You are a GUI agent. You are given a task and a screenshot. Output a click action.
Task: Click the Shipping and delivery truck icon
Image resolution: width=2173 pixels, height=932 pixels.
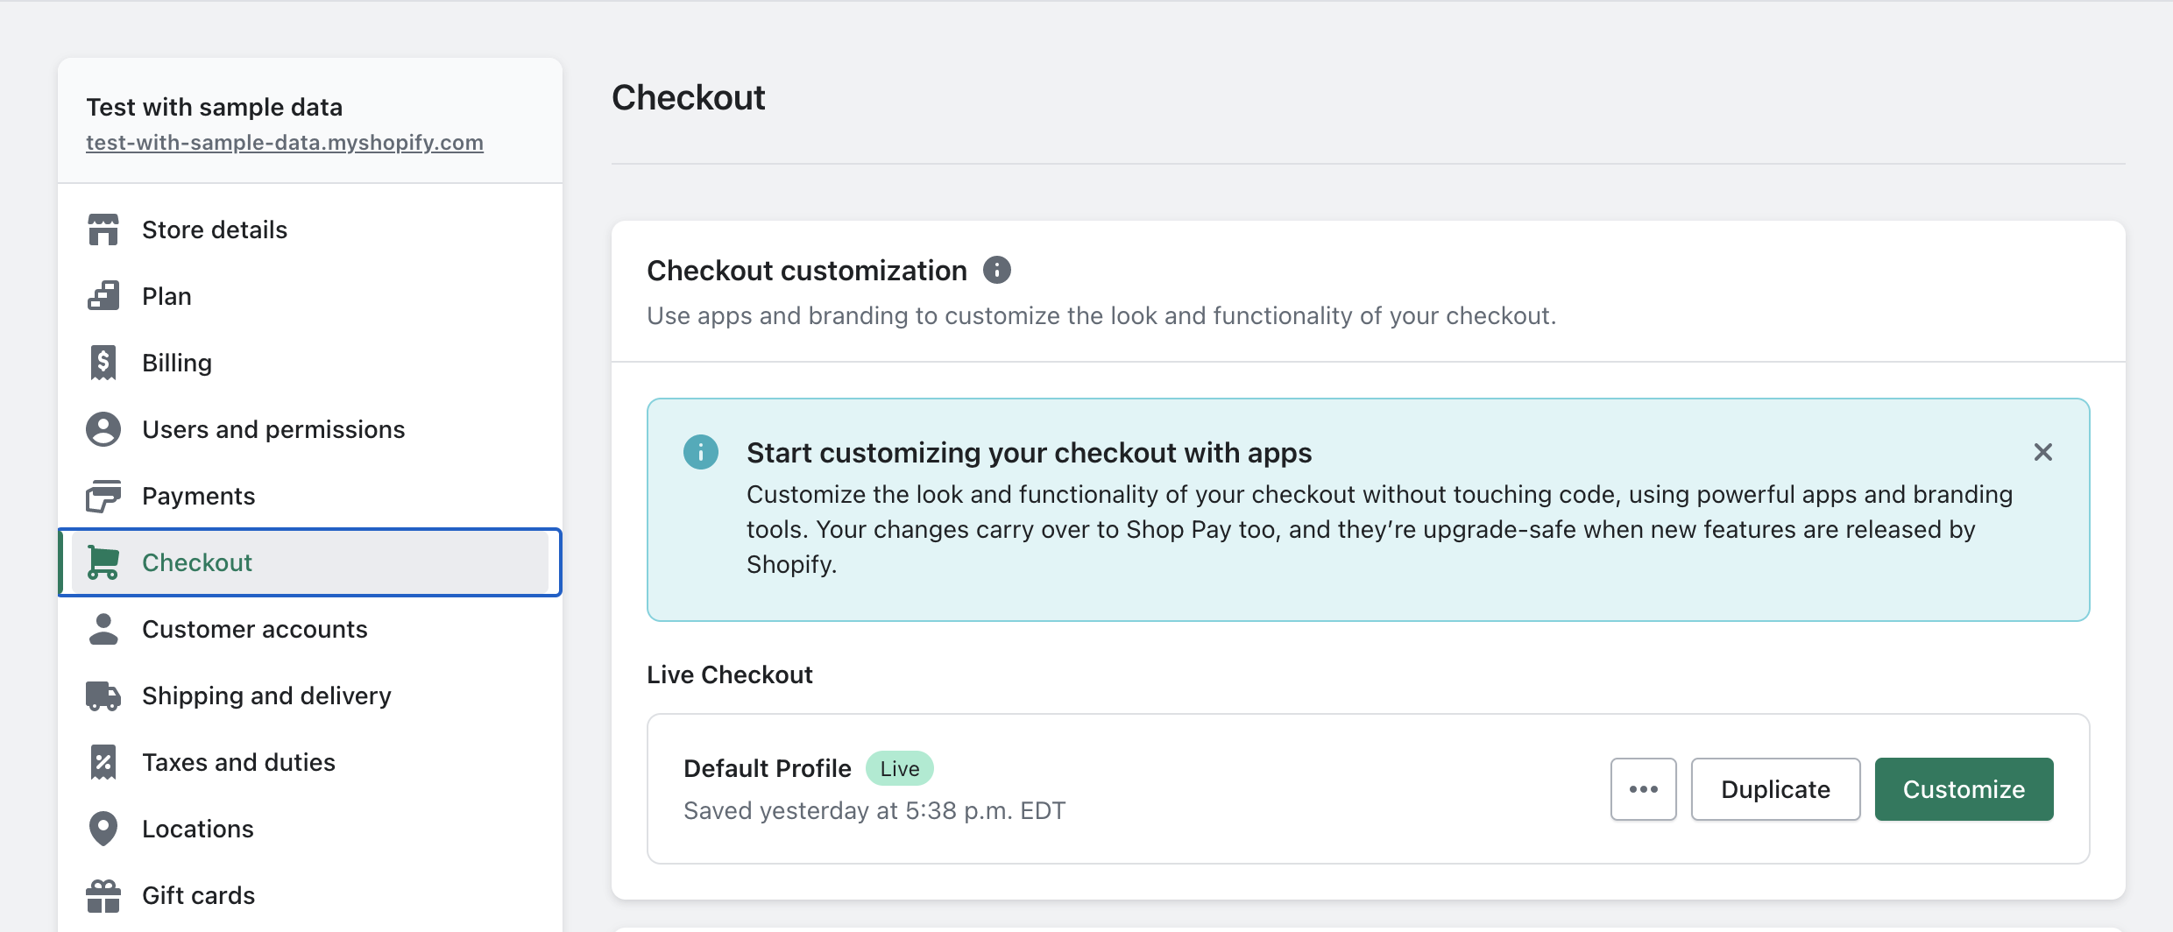[103, 695]
